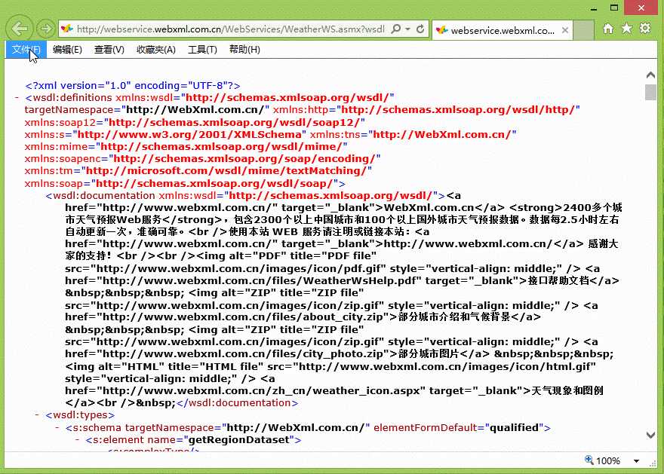The width and height of the screenshot is (664, 474).
Task: Maximize the browser window
Action: tap(614, 8)
